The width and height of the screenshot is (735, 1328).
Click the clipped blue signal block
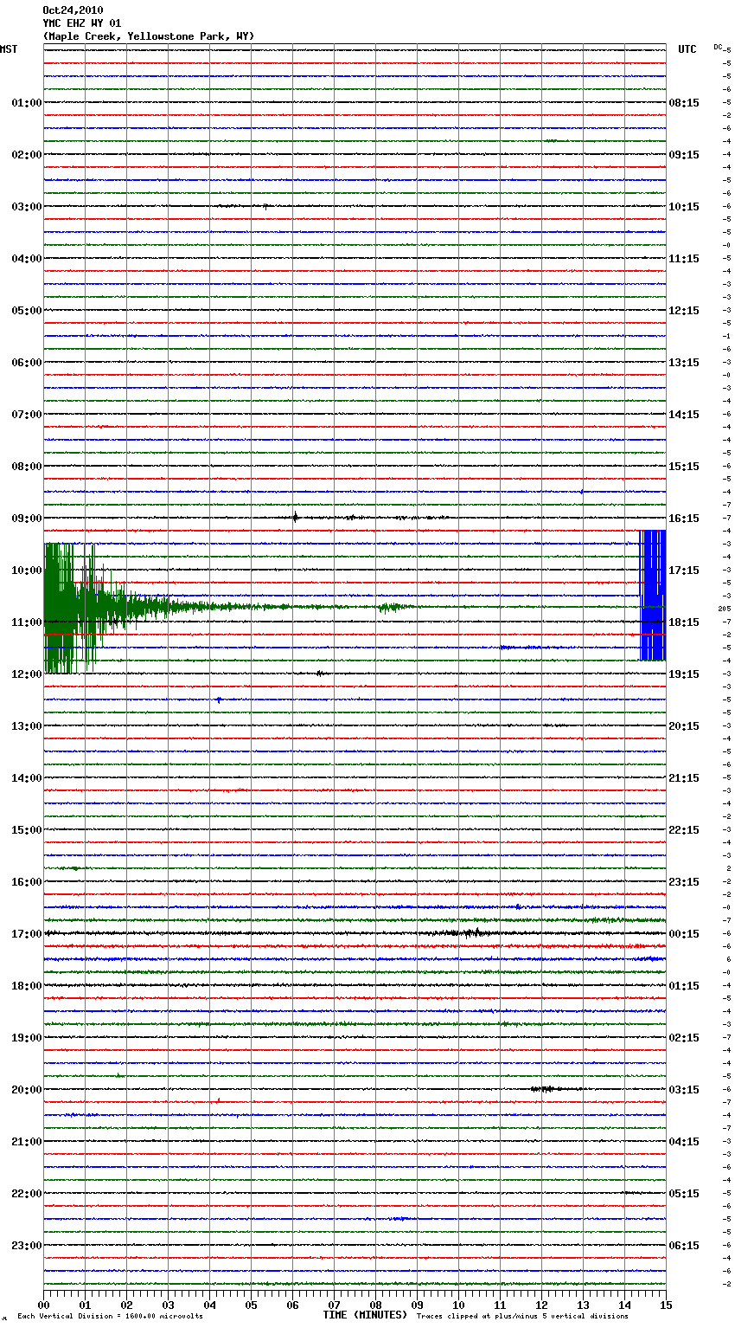tap(653, 595)
